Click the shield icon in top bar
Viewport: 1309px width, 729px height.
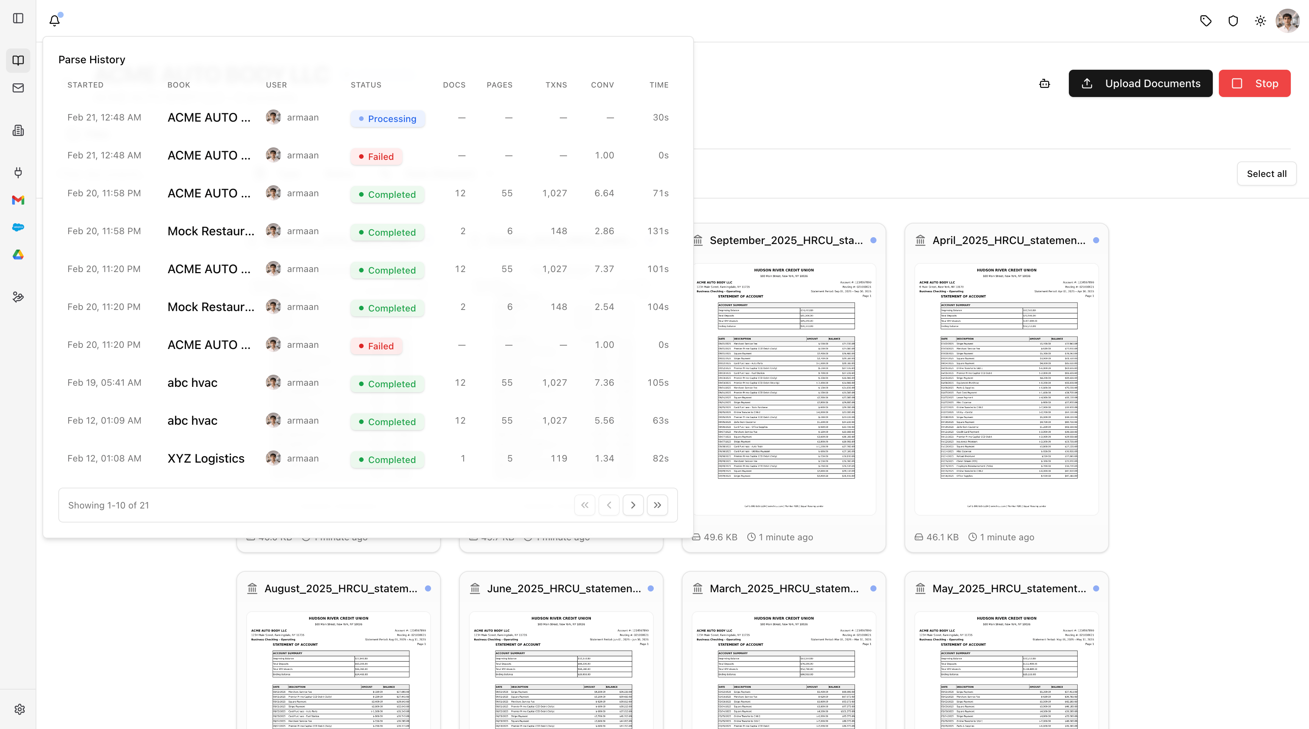(x=1233, y=21)
